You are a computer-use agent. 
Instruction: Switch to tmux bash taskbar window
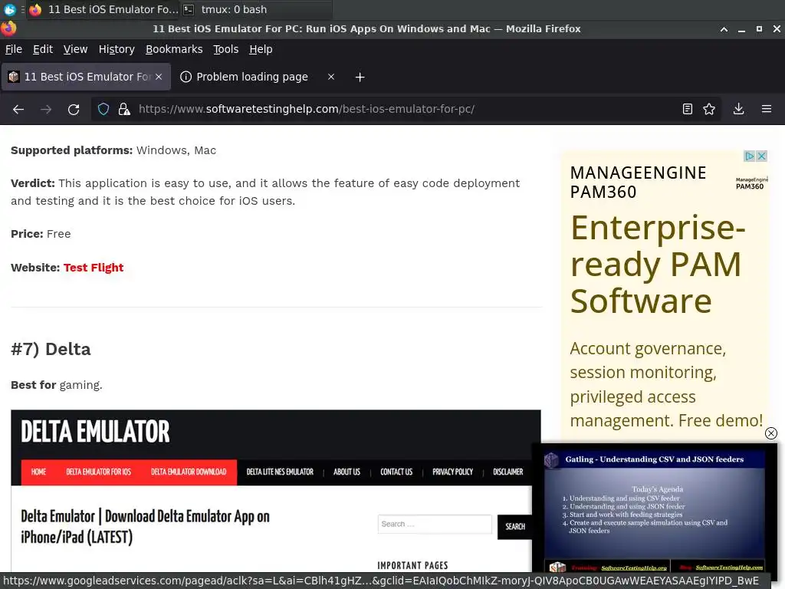coord(255,9)
